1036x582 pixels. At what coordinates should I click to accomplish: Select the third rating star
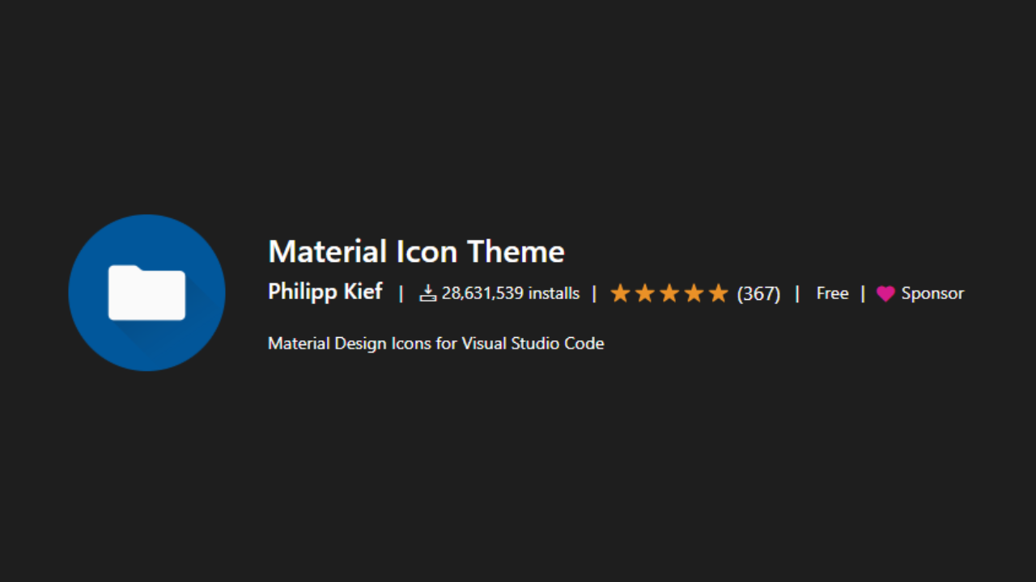point(669,293)
